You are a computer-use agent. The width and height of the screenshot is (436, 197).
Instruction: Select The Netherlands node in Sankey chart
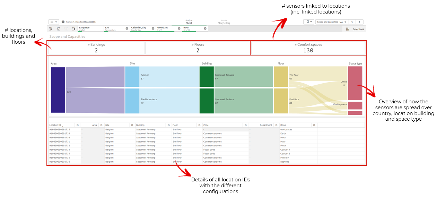(132, 101)
